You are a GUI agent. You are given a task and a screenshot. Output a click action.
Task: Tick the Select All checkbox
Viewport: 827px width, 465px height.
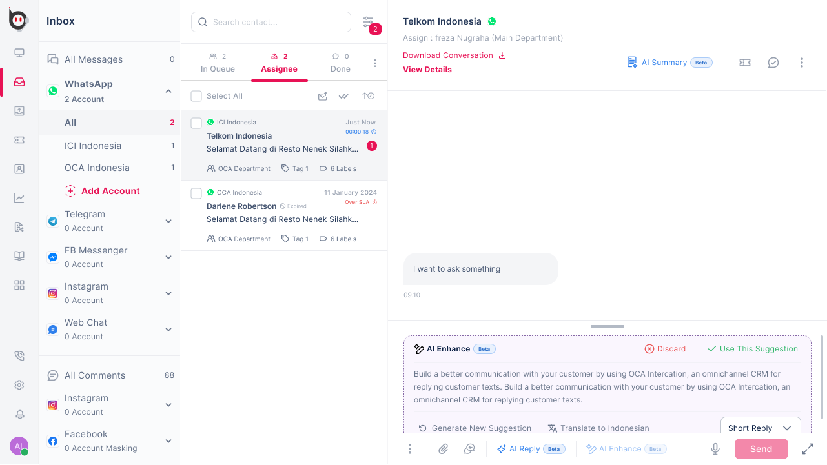click(196, 96)
